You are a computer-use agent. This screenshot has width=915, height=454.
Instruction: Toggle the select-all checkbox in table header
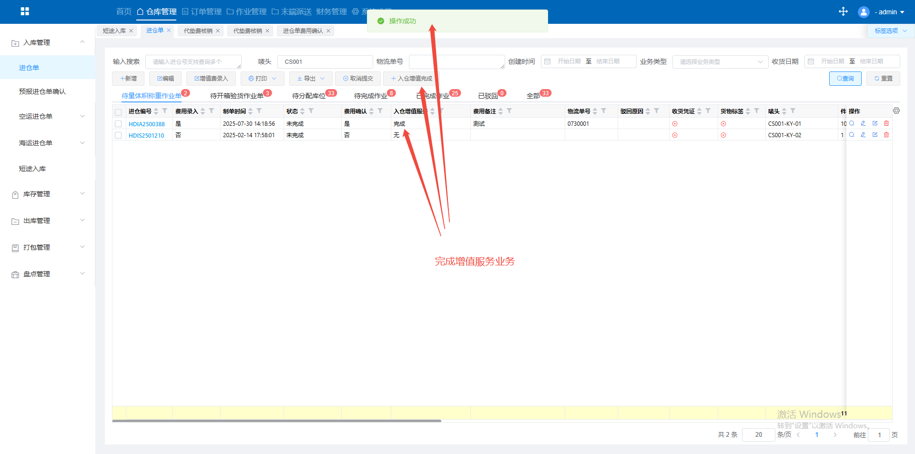coord(118,112)
